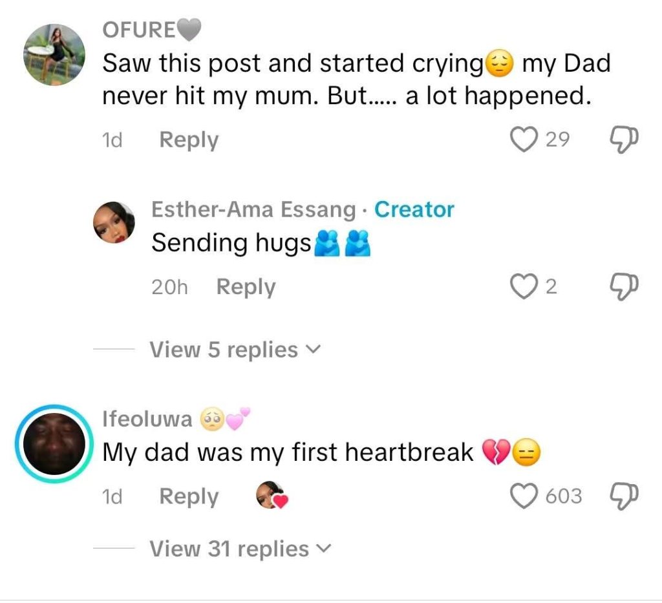Like OFURE's comment with the heart icon
Image resolution: width=662 pixels, height=603 pixels.
pos(524,139)
